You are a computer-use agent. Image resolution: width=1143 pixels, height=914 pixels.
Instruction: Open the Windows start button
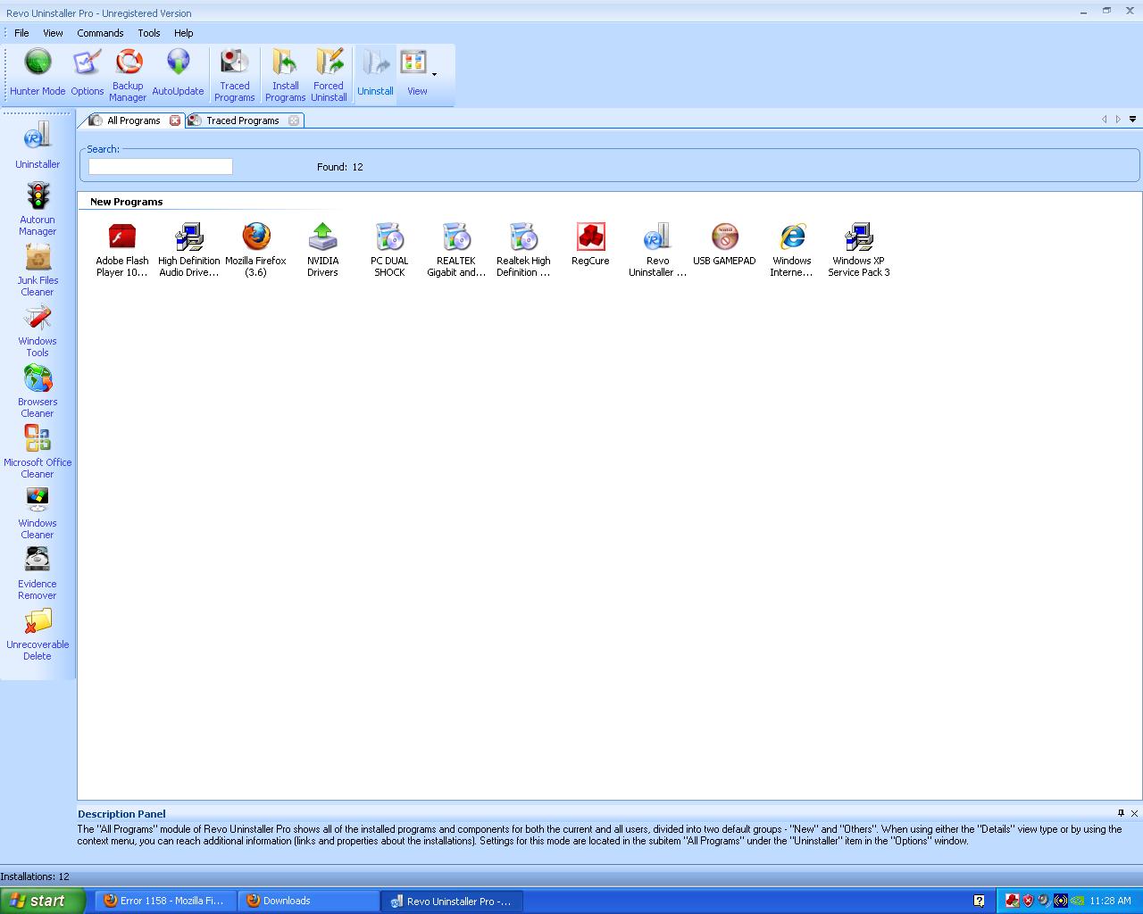(x=43, y=901)
